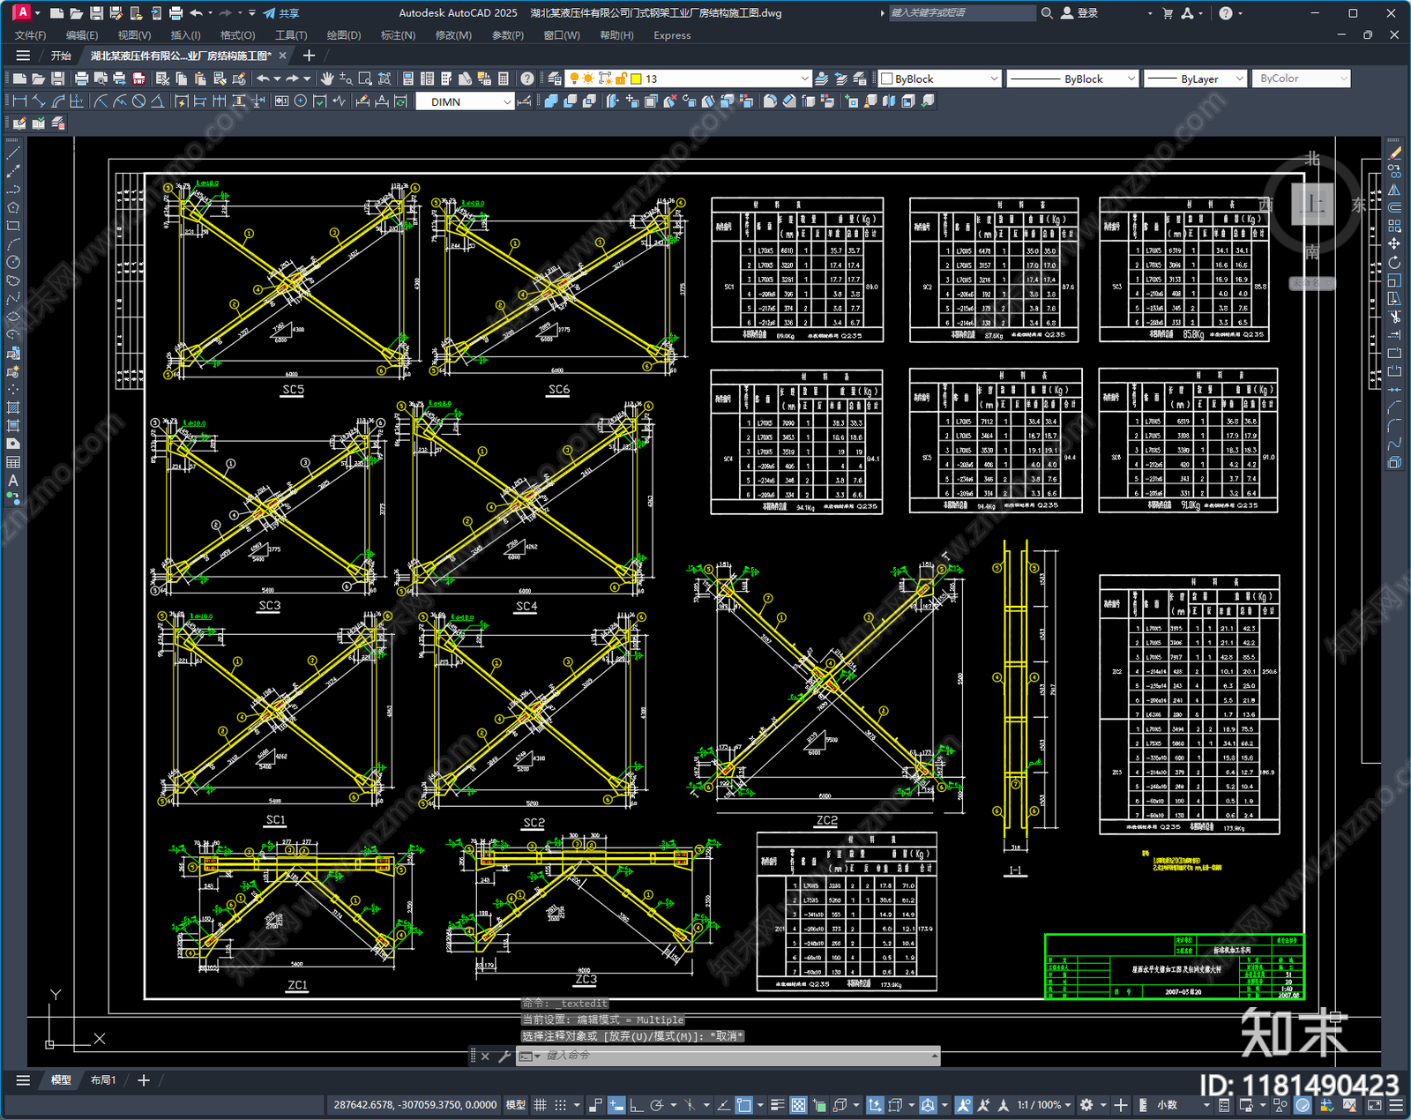
Task: Open the ByBlock color dropdown
Action: pyautogui.click(x=940, y=78)
